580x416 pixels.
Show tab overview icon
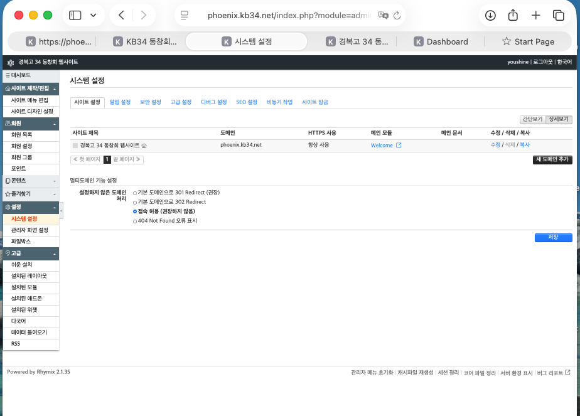pyautogui.click(x=558, y=15)
